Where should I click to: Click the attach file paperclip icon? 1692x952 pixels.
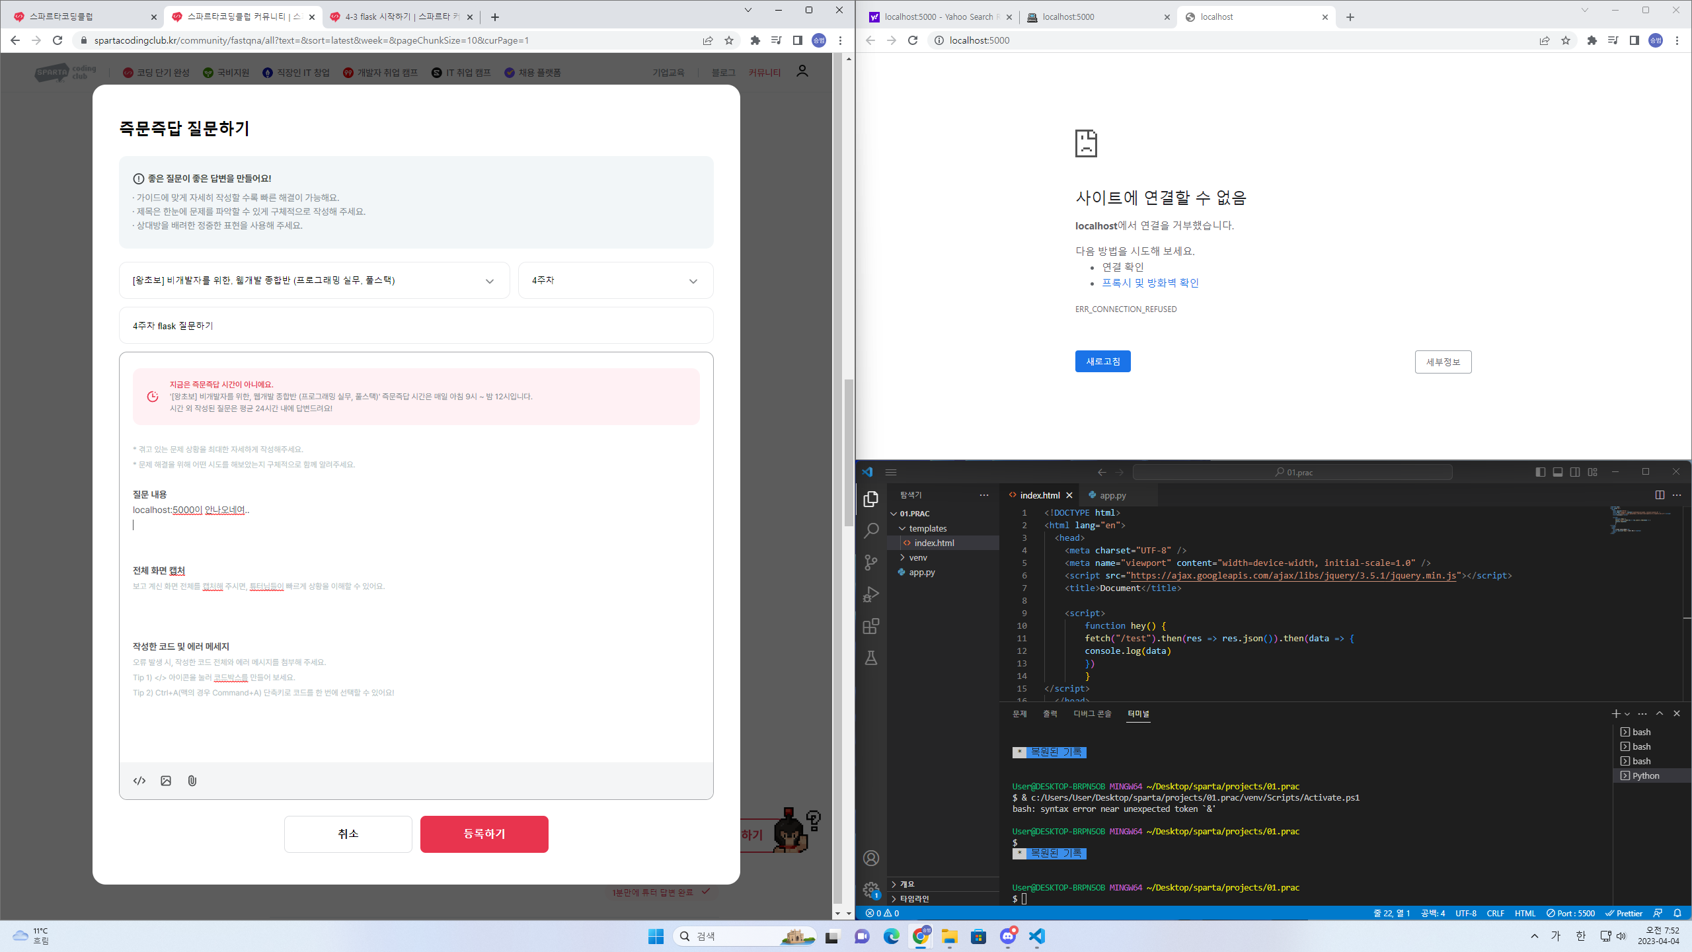[192, 781]
